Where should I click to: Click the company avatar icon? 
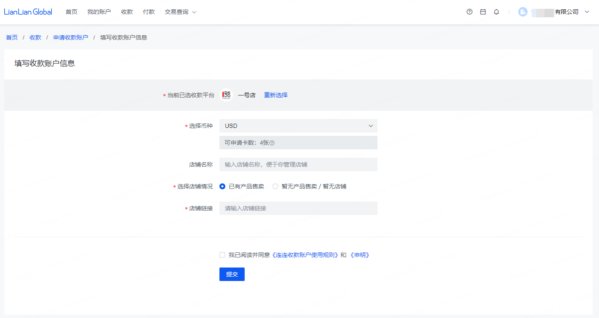click(x=523, y=12)
